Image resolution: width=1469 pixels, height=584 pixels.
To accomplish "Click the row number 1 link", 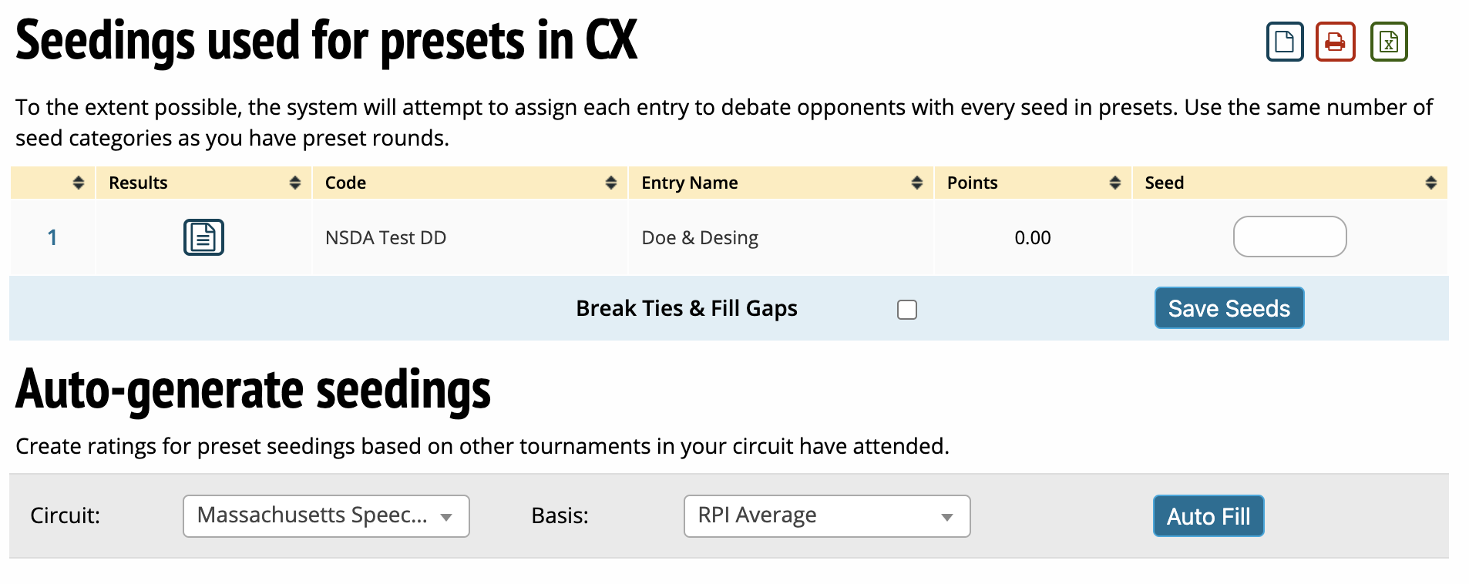I will coord(52,237).
